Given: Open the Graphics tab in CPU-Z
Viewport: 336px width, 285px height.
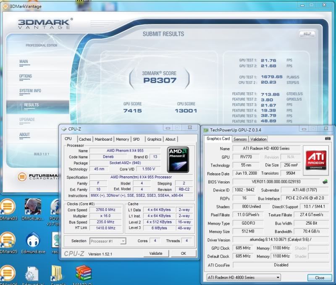Looking at the screenshot, I should (154, 139).
